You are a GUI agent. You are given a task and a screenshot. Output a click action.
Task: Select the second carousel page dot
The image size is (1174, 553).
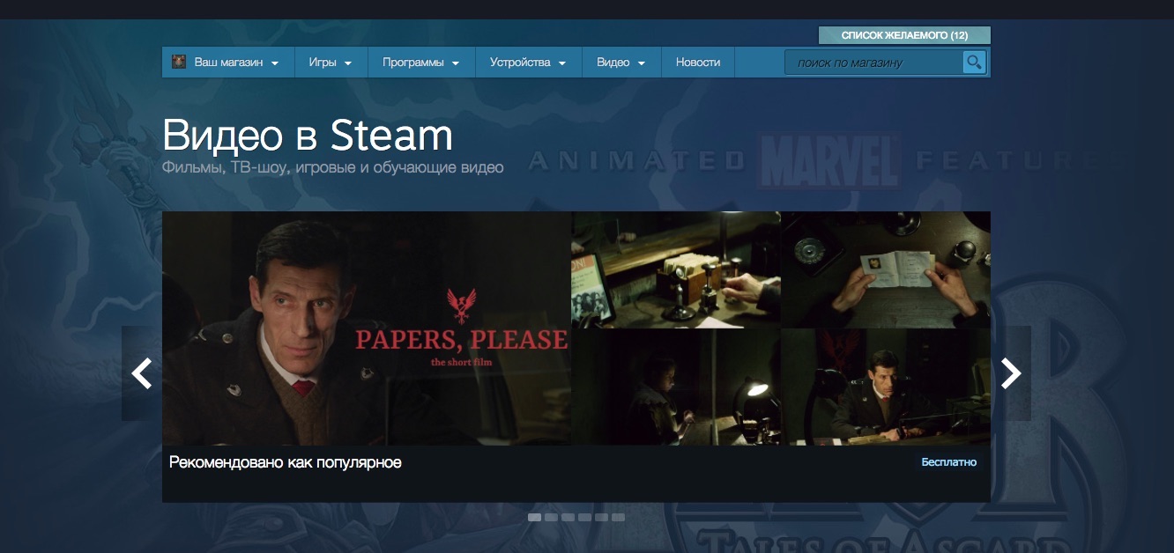(551, 518)
